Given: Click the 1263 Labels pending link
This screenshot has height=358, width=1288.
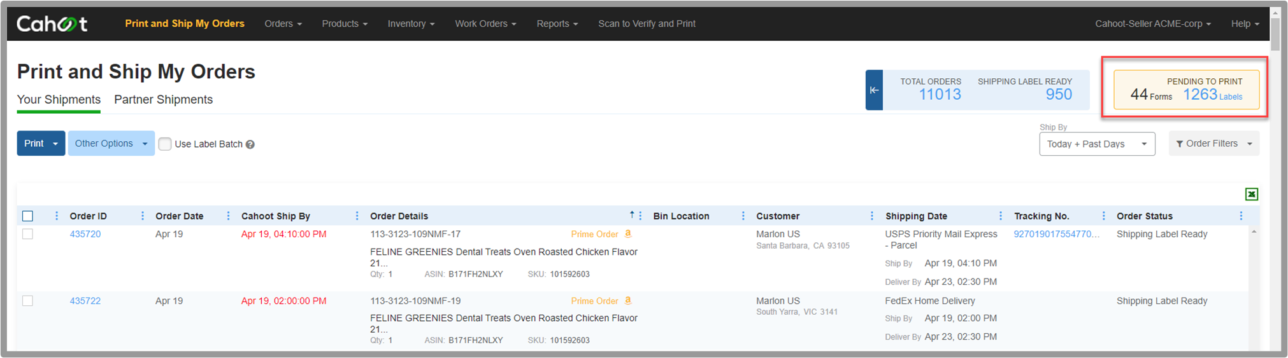Looking at the screenshot, I should (x=1213, y=95).
